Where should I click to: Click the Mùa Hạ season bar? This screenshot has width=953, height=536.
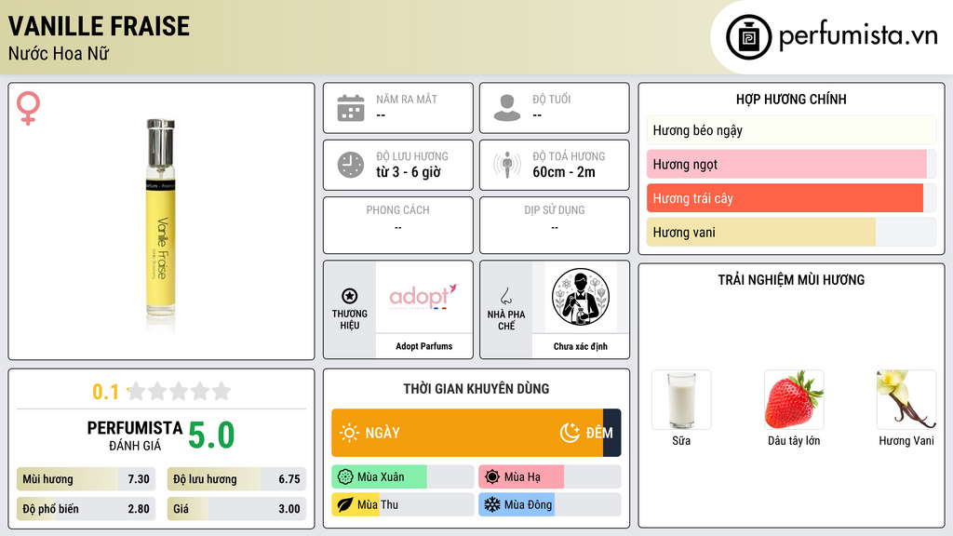click(x=549, y=477)
